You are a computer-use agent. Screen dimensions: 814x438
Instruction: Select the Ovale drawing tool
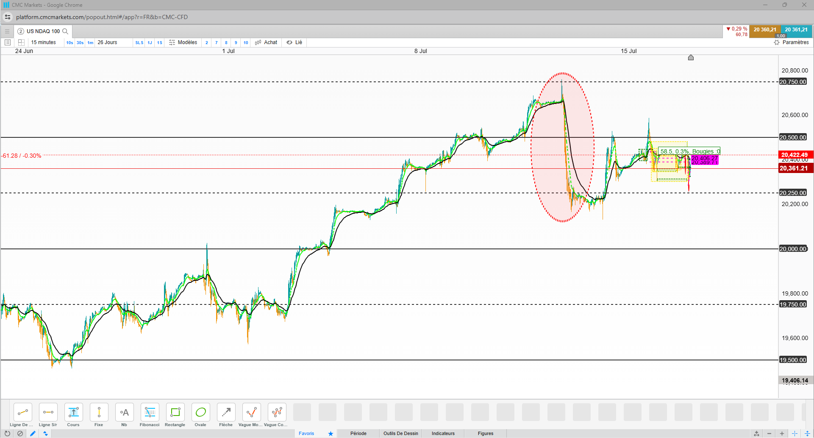[x=200, y=415]
